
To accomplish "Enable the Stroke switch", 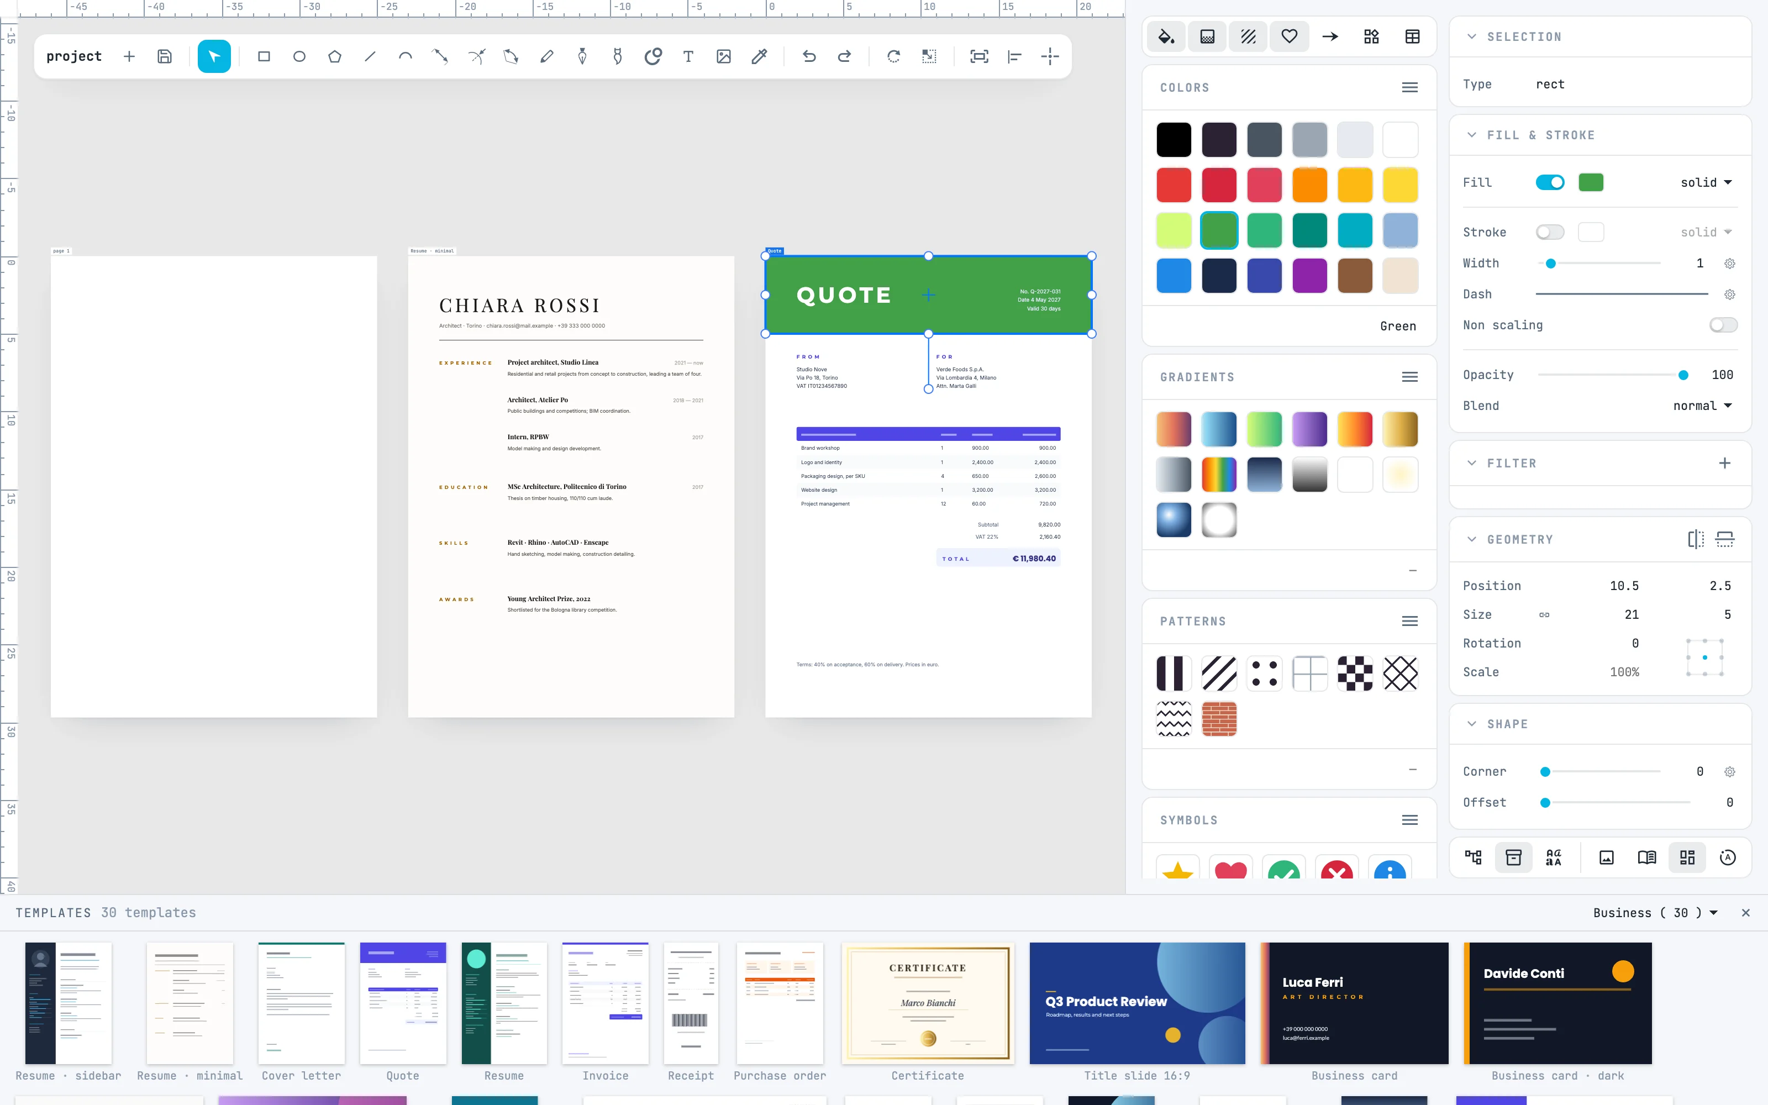I will tap(1550, 231).
